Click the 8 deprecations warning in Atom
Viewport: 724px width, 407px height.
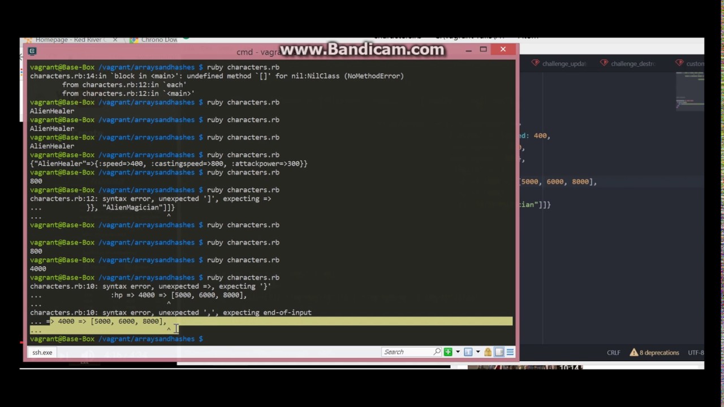654,352
